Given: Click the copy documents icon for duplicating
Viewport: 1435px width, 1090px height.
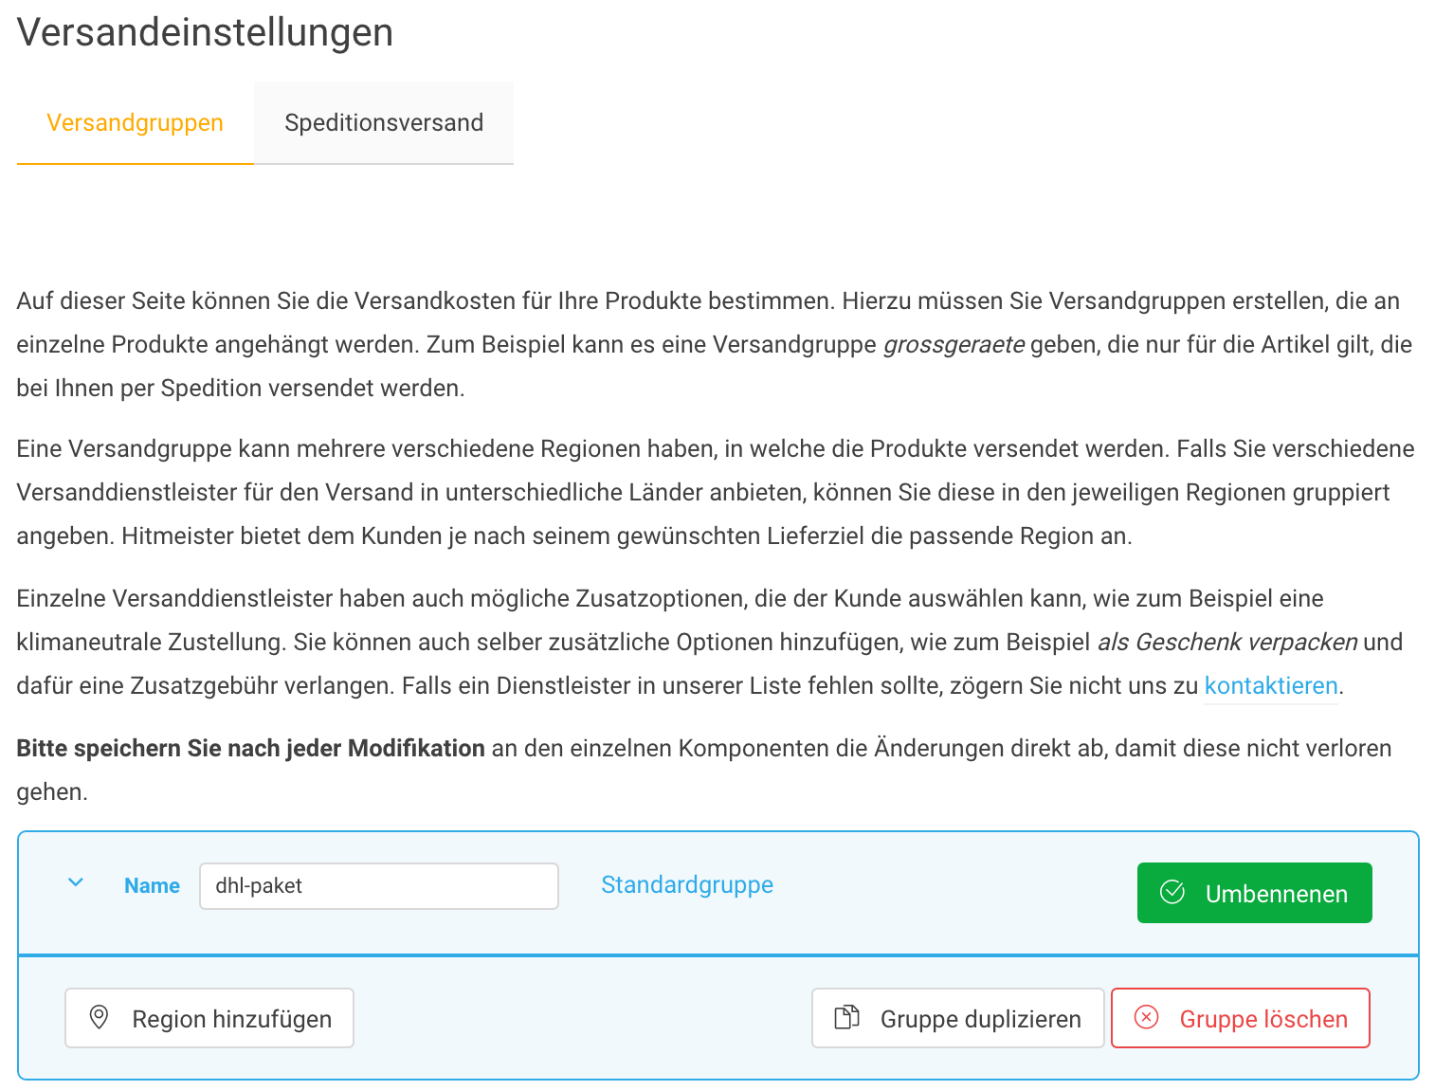Looking at the screenshot, I should (x=845, y=1018).
